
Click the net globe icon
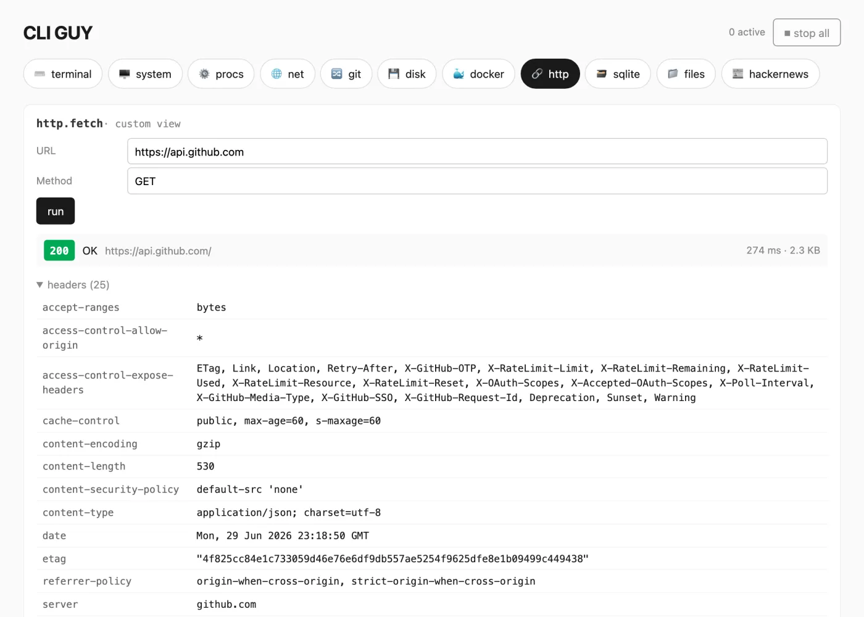click(x=276, y=74)
